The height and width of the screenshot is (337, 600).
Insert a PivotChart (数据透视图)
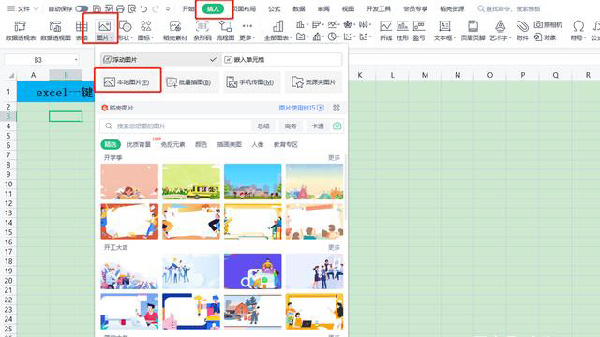coord(55,31)
